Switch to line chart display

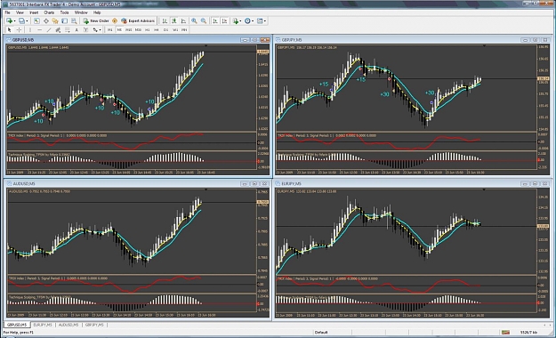[183, 21]
